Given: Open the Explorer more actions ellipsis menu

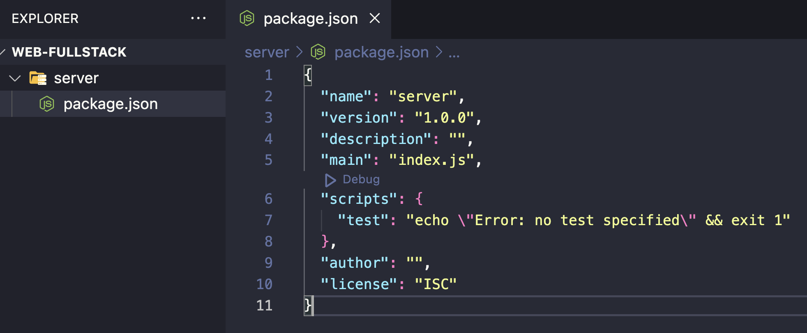Looking at the screenshot, I should 198,18.
